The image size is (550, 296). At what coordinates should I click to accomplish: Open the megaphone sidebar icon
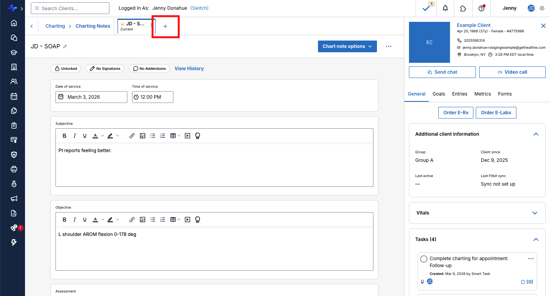coord(14,199)
